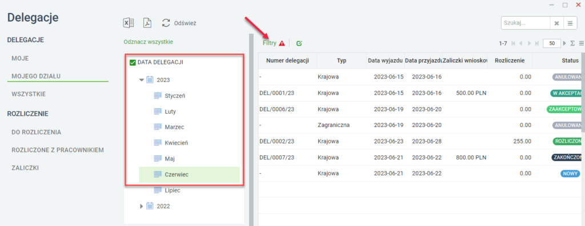Export the list to PDF

point(147,23)
